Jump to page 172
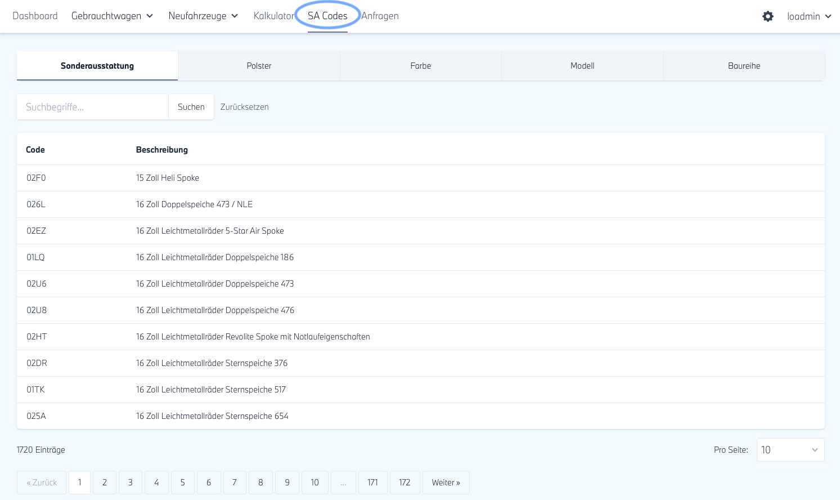 pyautogui.click(x=405, y=483)
